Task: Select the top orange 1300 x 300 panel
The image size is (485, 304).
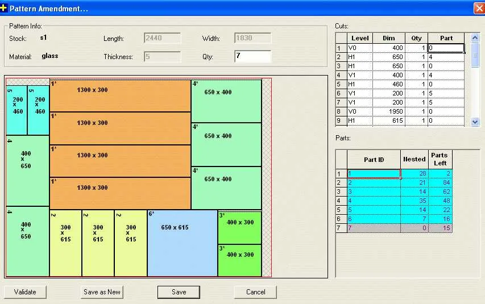Action: click(120, 96)
